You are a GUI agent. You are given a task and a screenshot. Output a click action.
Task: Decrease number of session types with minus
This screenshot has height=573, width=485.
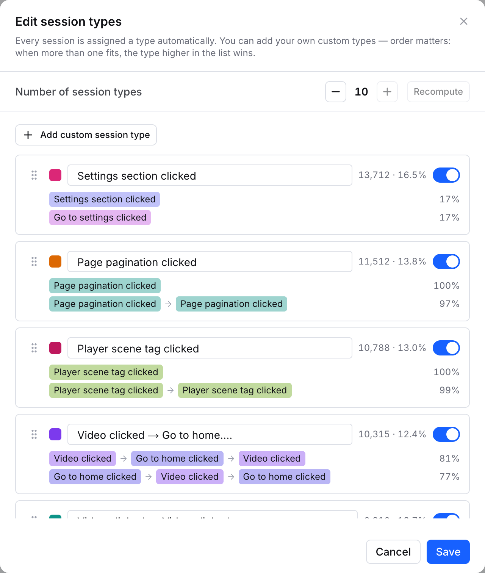click(336, 92)
